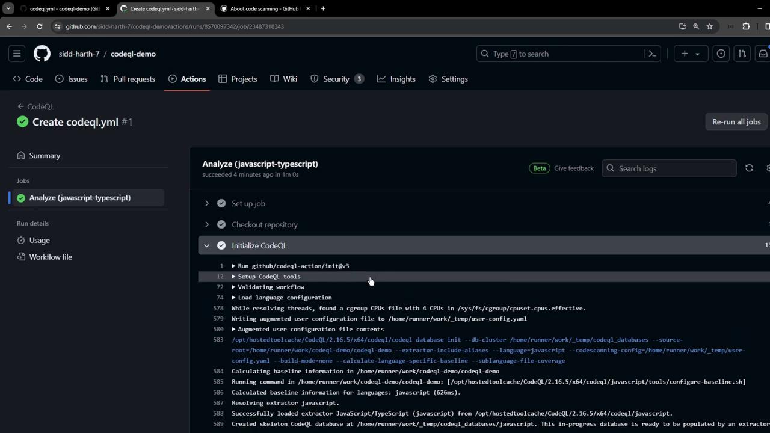This screenshot has width=770, height=433.
Task: Go back to the CodeQL workflow link
Action: (x=35, y=106)
